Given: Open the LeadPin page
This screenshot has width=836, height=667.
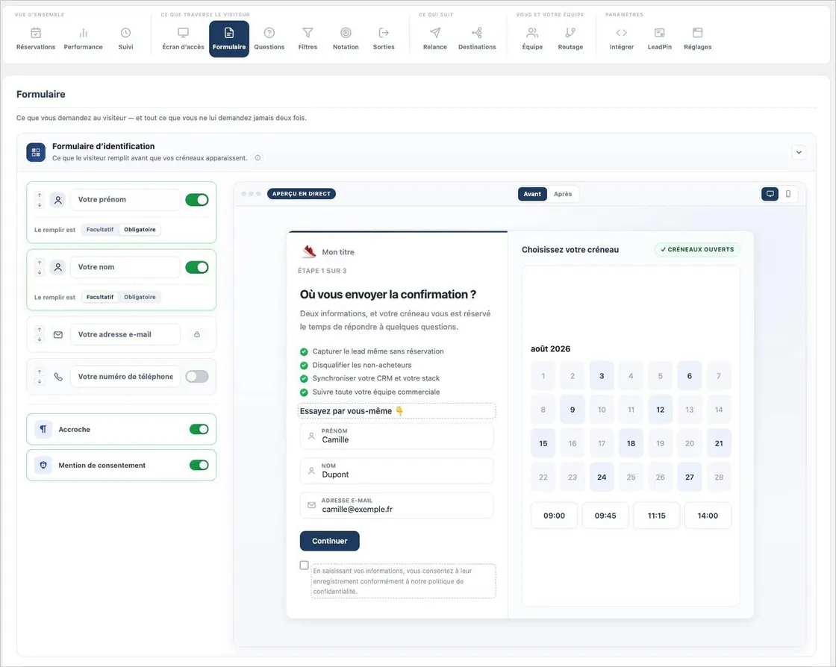Looking at the screenshot, I should (x=660, y=39).
